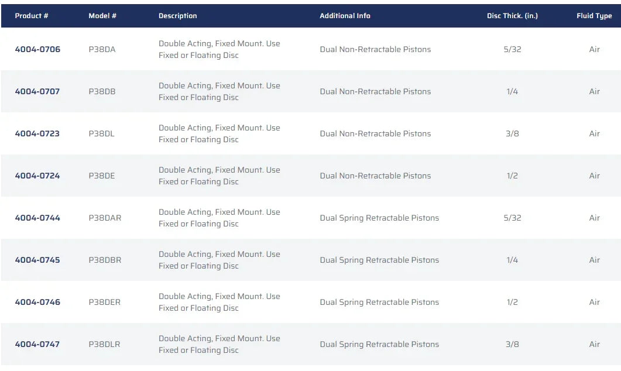Viewport: 621px width, 371px height.
Task: Open product link 4004-0746
Action: point(37,302)
